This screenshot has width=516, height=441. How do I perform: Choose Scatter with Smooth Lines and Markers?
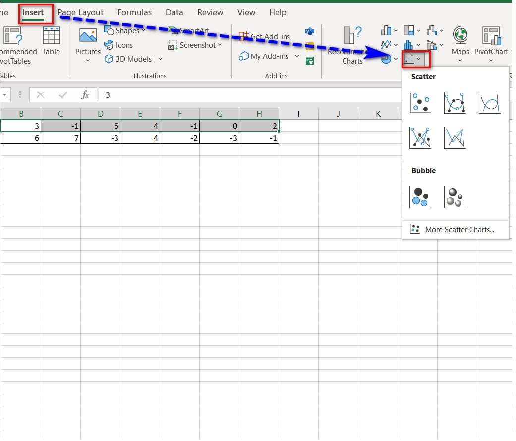point(455,103)
